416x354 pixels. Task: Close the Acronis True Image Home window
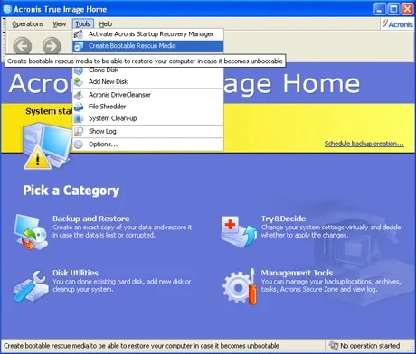(408, 9)
